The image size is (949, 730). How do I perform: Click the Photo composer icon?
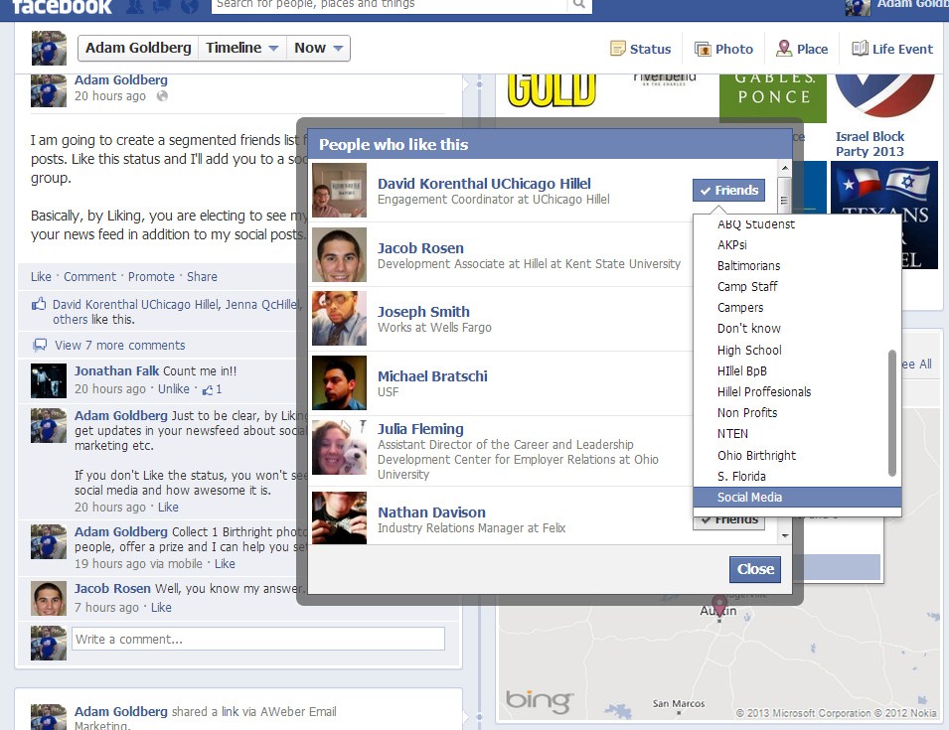703,49
